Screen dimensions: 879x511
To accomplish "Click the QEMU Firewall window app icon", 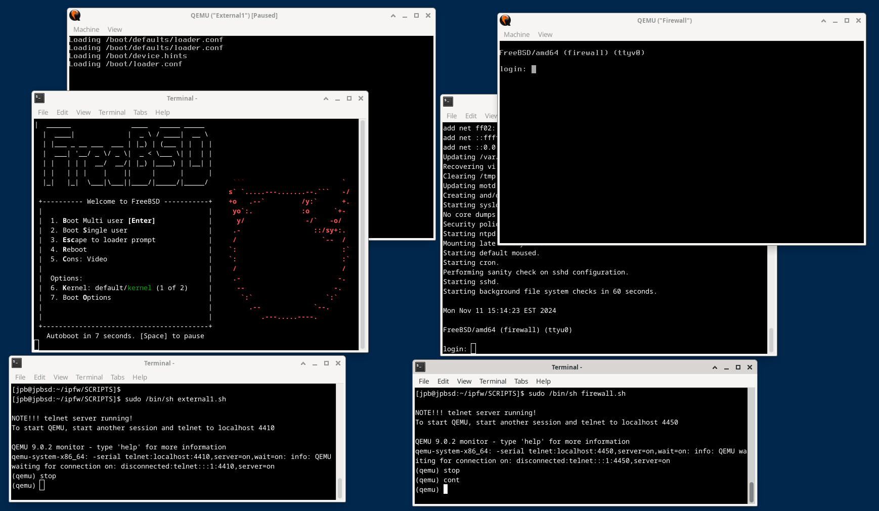I will [x=505, y=20].
